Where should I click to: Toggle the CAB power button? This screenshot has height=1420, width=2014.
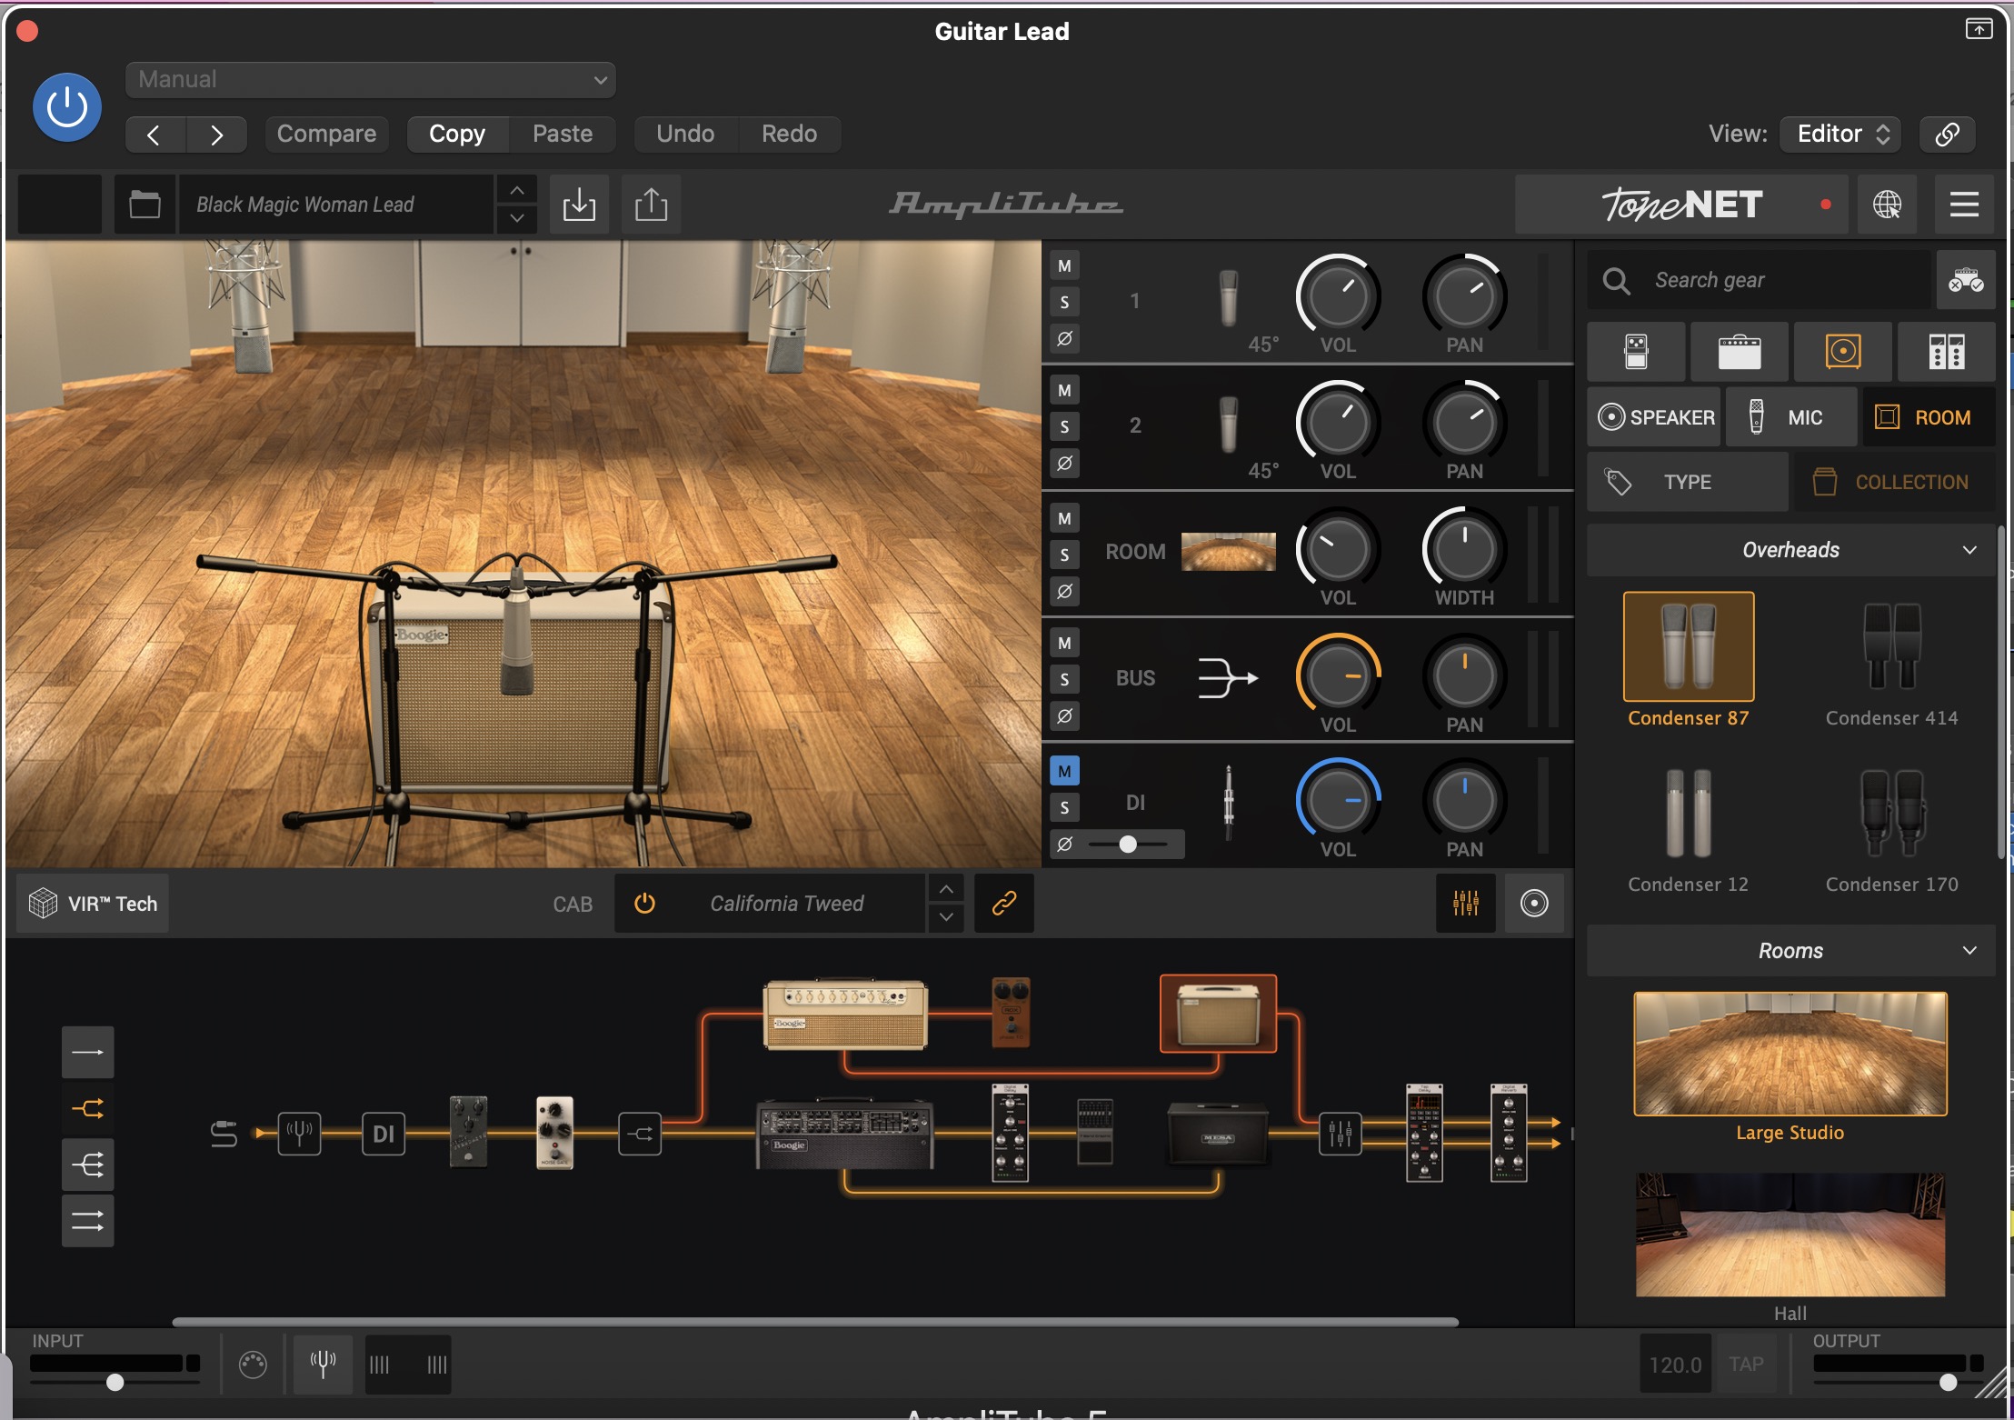point(644,904)
